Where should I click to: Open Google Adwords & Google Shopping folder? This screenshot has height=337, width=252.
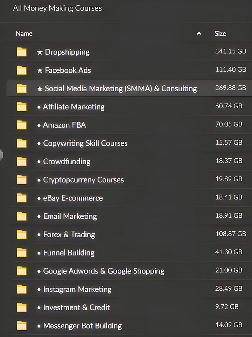[x=104, y=271]
